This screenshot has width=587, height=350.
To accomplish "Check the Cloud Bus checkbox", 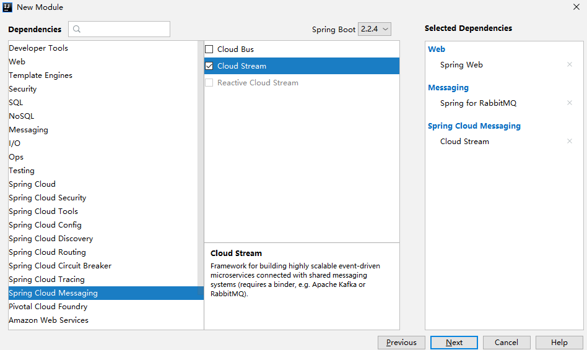I will click(x=209, y=49).
